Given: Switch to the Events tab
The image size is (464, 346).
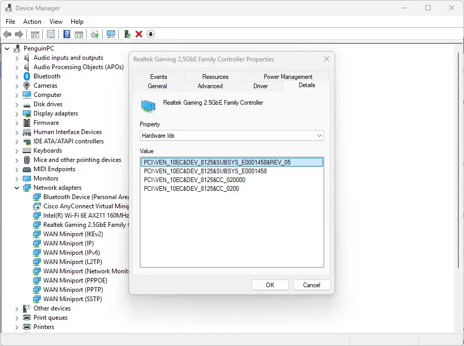Looking at the screenshot, I should coord(158,77).
